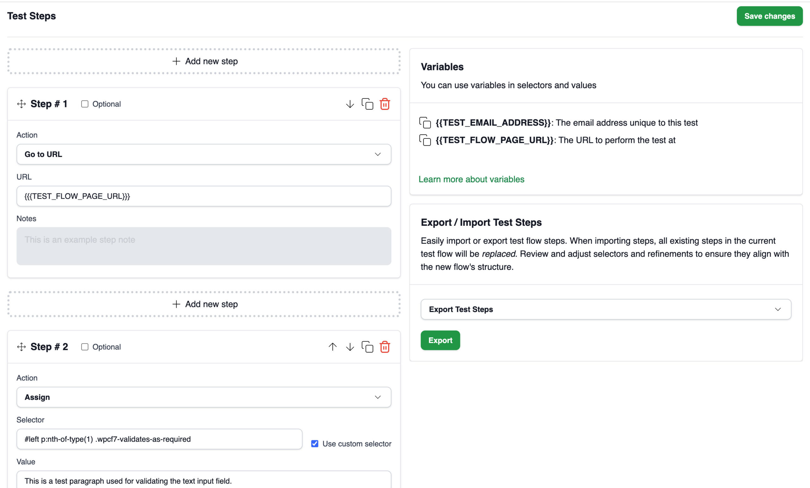The image size is (810, 488).
Task: Copy the TEST_EMAIL_ADDRESS variable
Action: (425, 123)
